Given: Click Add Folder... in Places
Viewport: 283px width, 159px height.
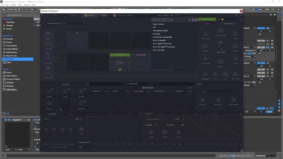Looking at the screenshot, I should pyautogui.click(x=12, y=89).
